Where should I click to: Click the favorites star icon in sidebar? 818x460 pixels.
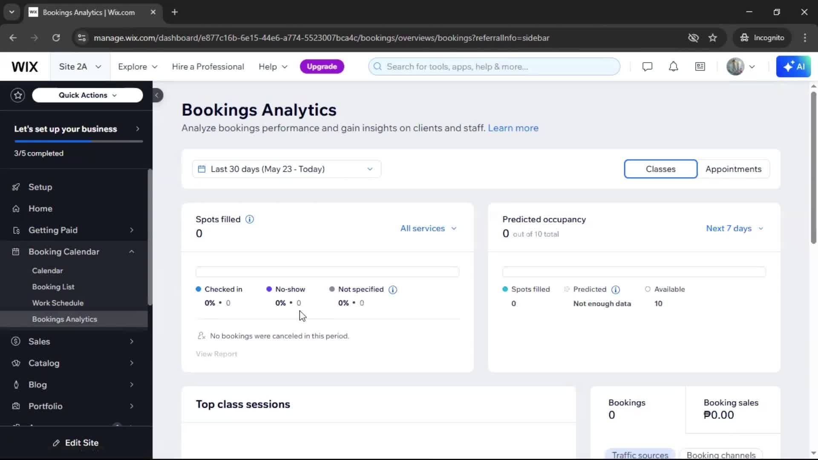(x=18, y=95)
